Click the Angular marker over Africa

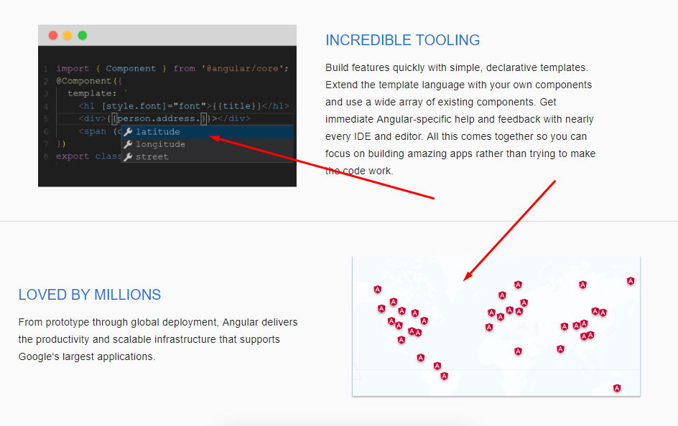(x=519, y=351)
